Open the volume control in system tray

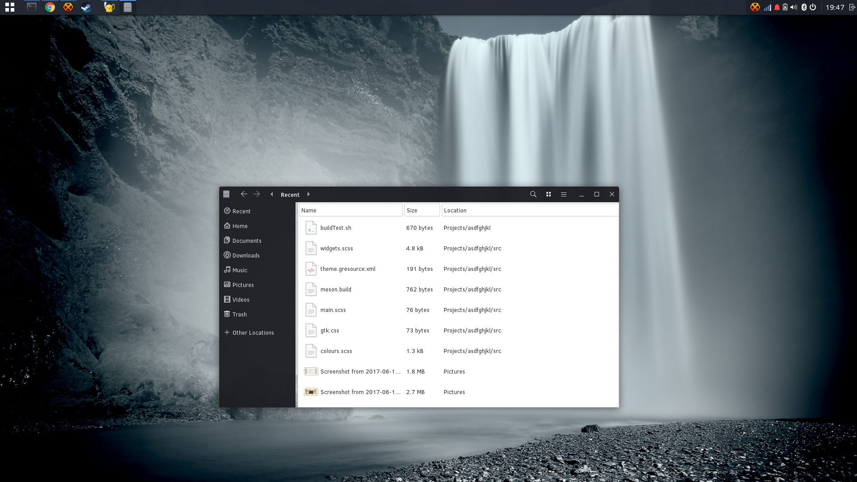point(794,7)
